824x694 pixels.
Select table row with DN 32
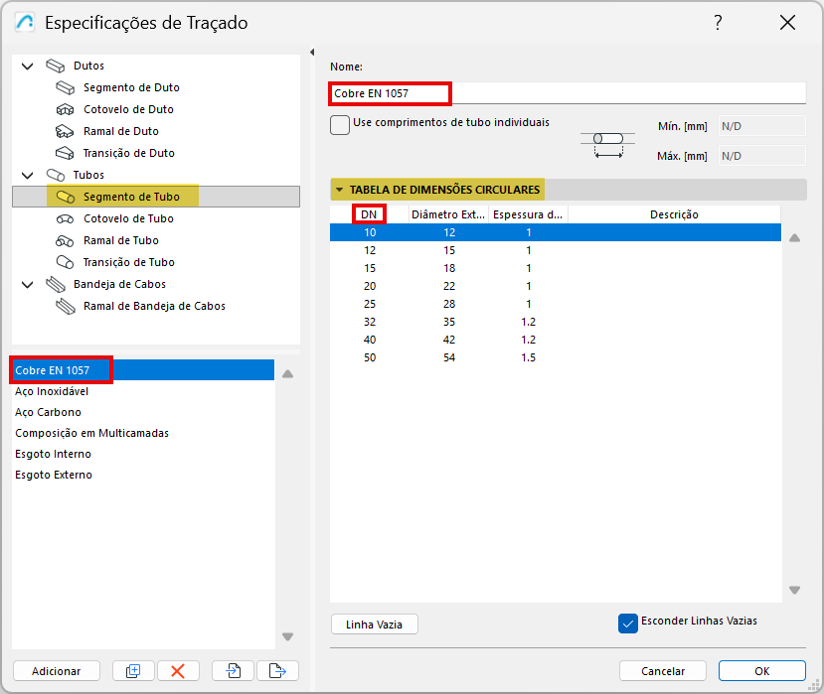[556, 322]
